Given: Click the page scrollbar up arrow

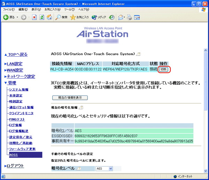Looking at the screenshot, I should click(x=206, y=50).
